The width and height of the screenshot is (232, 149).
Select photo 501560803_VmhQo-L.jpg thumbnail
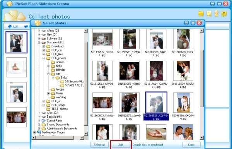point(102,103)
